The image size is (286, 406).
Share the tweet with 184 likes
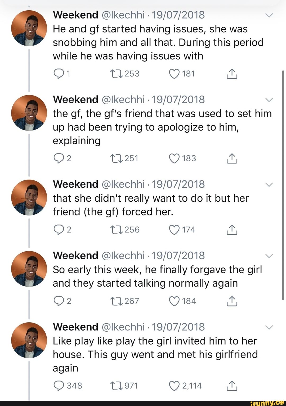click(232, 301)
